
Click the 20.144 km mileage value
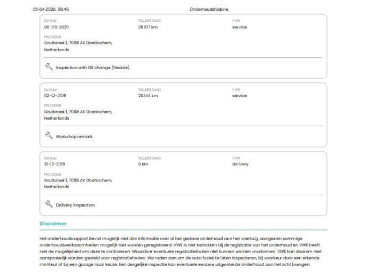tap(148, 95)
